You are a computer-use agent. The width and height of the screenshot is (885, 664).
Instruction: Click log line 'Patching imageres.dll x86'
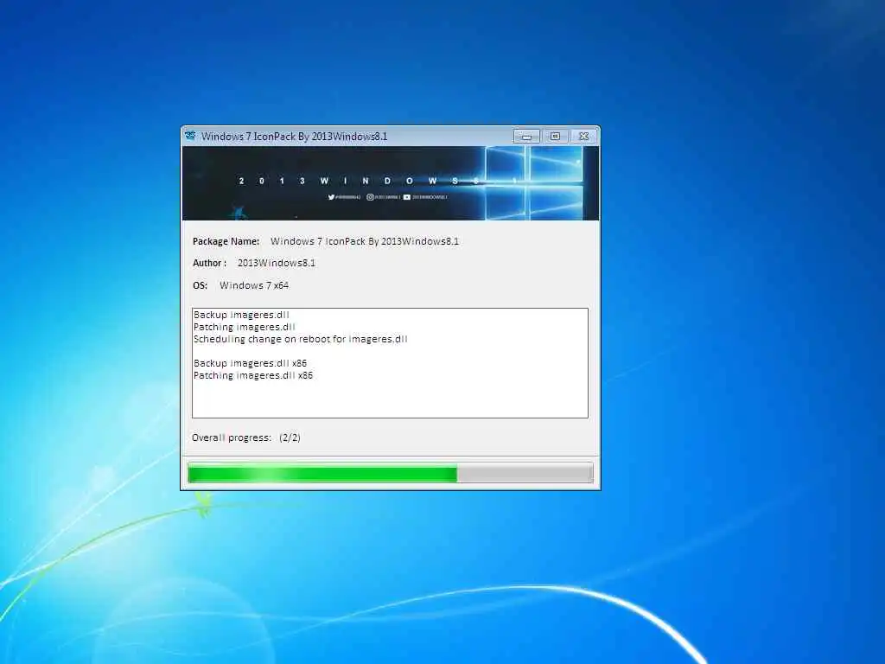[x=253, y=375]
